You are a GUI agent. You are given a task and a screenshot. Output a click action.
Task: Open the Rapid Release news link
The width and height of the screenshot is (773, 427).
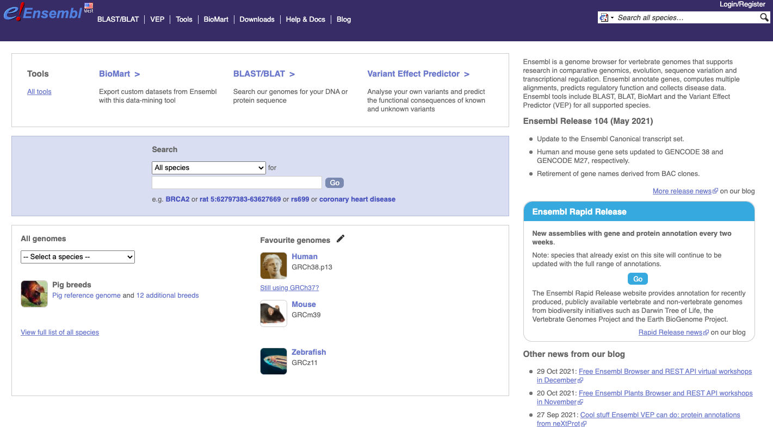(x=670, y=332)
